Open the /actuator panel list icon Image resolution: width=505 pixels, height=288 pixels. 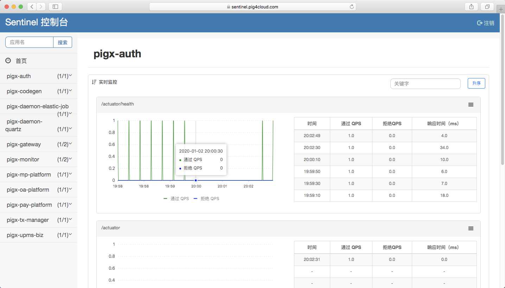[471, 228]
